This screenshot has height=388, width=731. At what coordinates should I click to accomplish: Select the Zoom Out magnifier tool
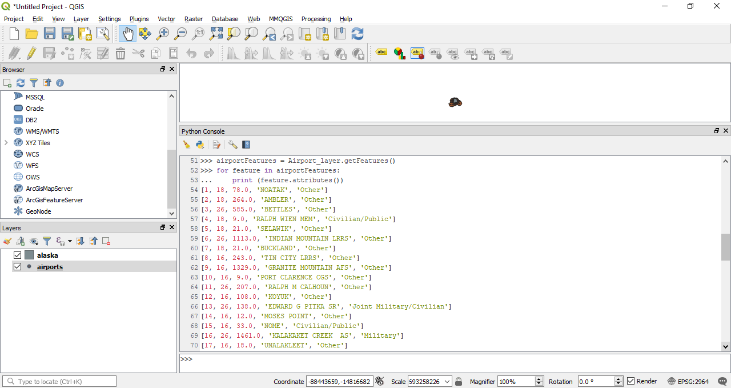click(x=180, y=34)
